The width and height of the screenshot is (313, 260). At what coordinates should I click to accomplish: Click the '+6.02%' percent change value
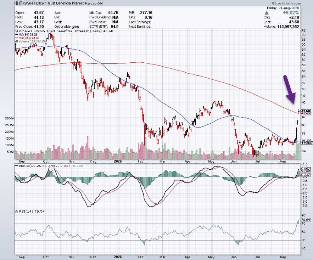(x=291, y=12)
